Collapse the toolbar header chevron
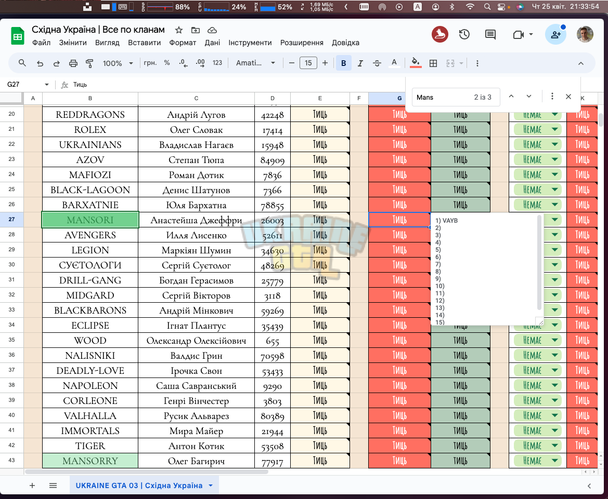Screen dimensions: 608x499 click(581, 63)
